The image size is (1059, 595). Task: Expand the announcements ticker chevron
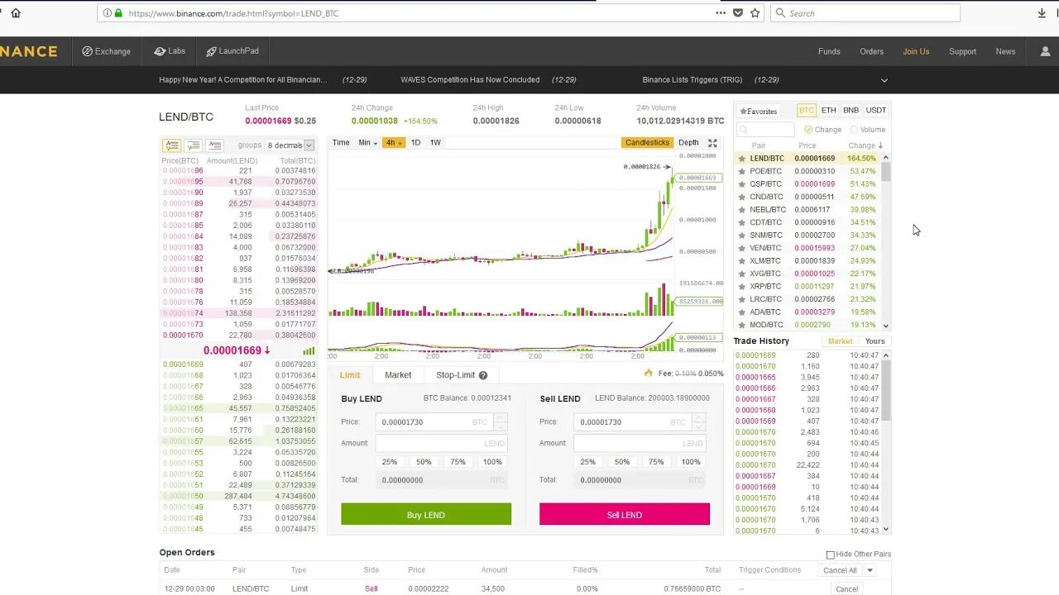[x=884, y=80]
